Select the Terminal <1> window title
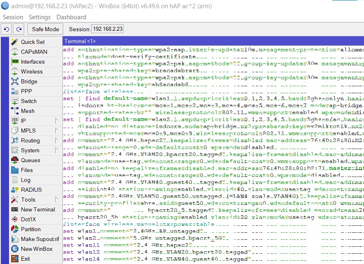364x264 pixels. pyautogui.click(x=80, y=41)
